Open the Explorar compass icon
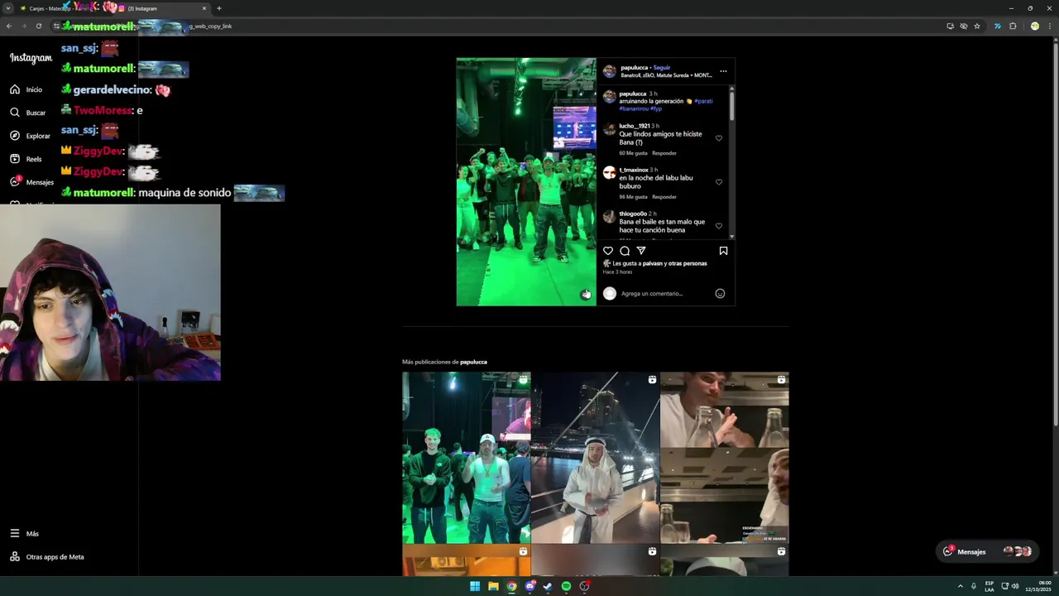This screenshot has height=596, width=1059. click(15, 136)
